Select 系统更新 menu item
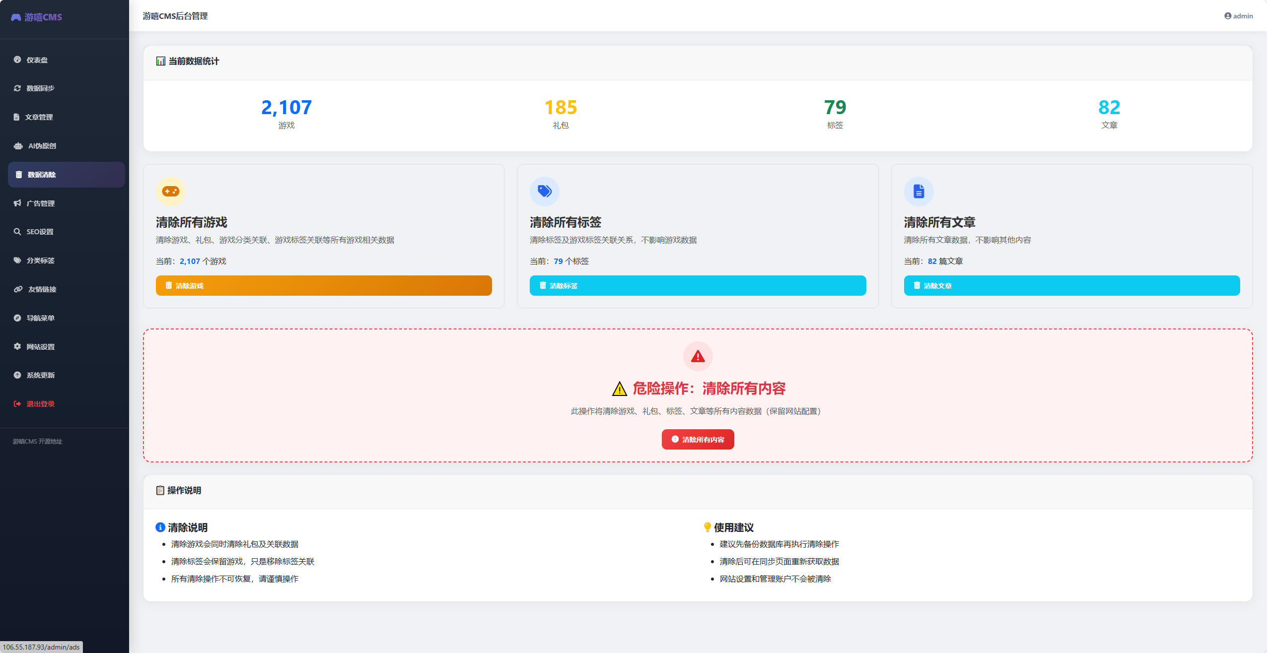 click(67, 375)
